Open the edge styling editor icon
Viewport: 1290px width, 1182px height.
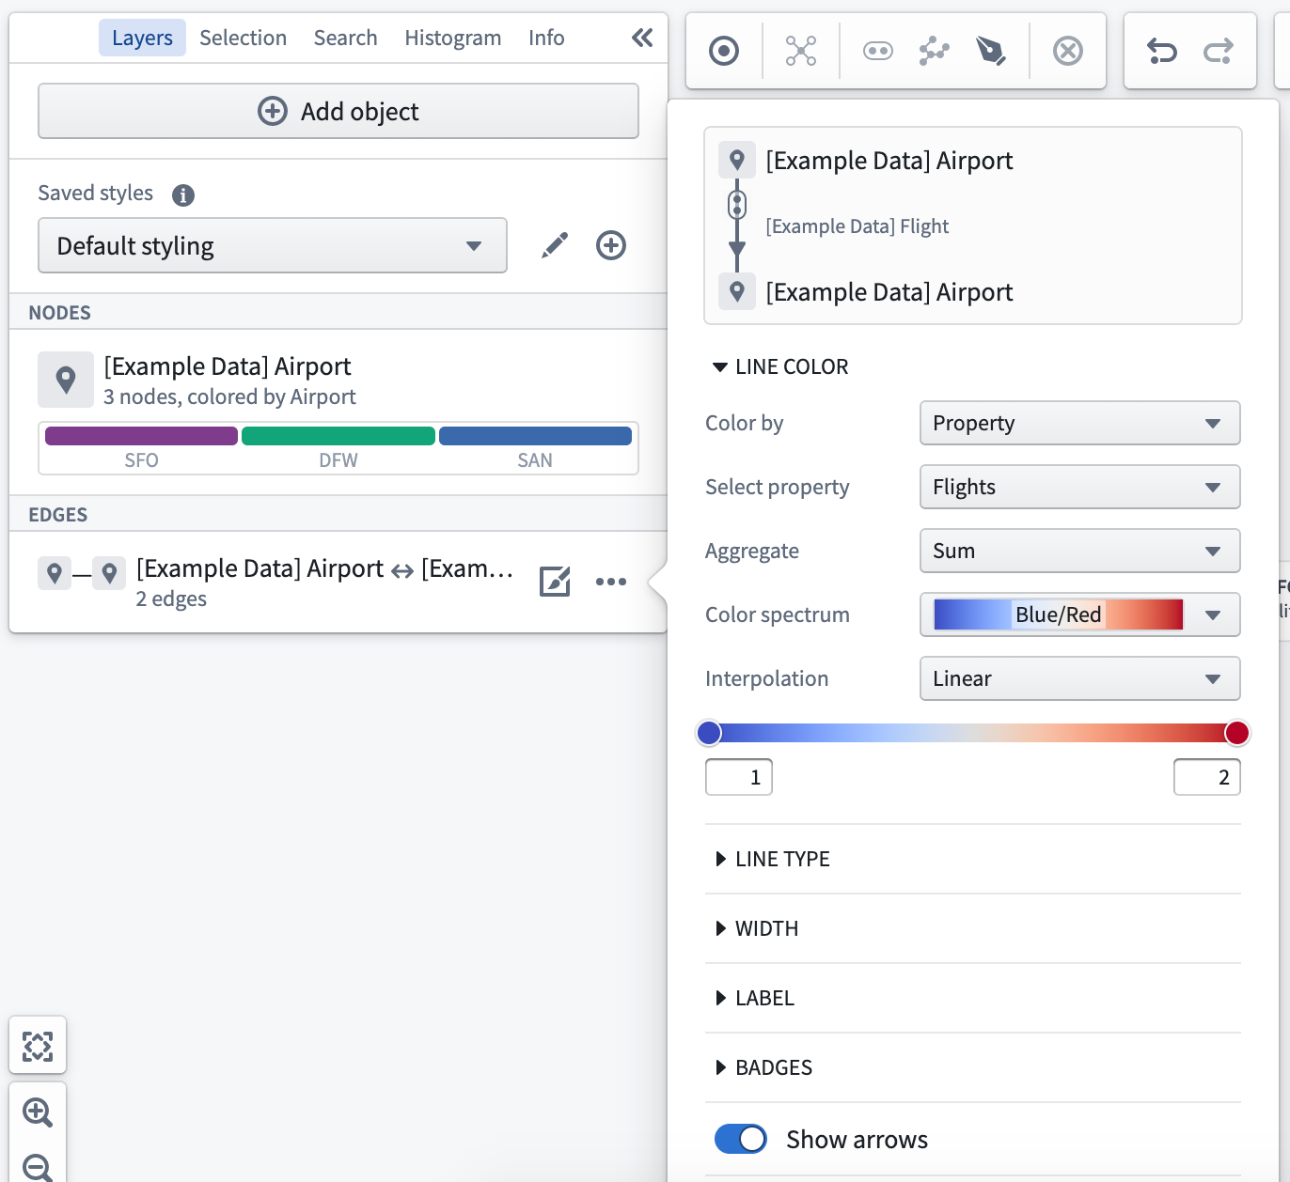coord(555,582)
